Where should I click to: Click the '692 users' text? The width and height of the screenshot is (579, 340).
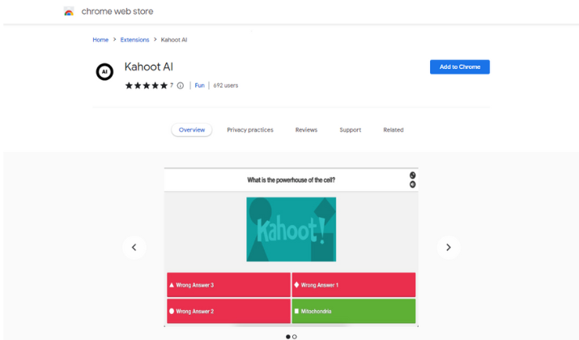coord(226,86)
